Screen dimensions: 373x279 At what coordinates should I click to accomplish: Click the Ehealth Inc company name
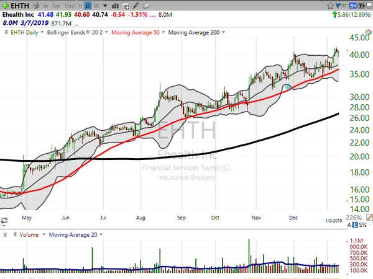point(18,15)
